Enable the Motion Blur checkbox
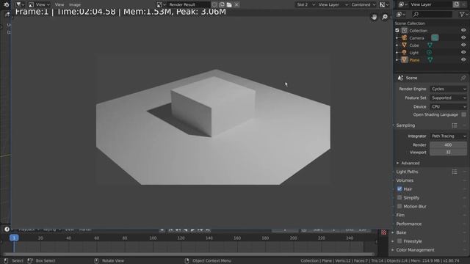The image size is (470, 264). pyautogui.click(x=399, y=206)
